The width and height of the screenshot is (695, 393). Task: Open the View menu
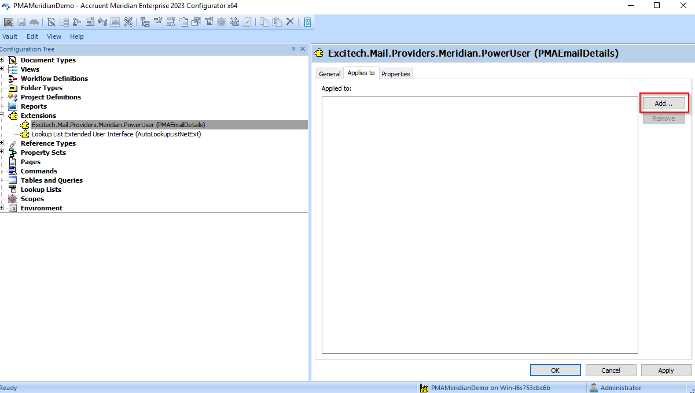point(54,36)
